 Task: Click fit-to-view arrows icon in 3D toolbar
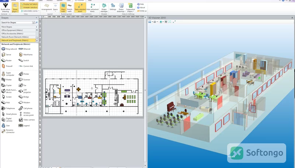pos(170,22)
